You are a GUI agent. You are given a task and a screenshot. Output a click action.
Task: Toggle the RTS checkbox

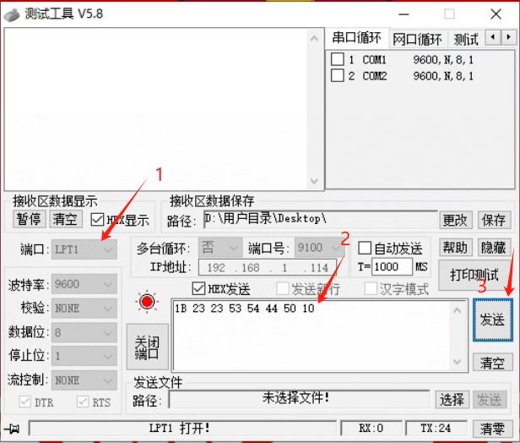(x=83, y=402)
